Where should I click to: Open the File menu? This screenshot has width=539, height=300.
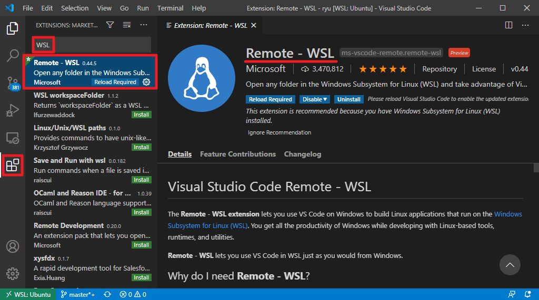pyautogui.click(x=28, y=8)
